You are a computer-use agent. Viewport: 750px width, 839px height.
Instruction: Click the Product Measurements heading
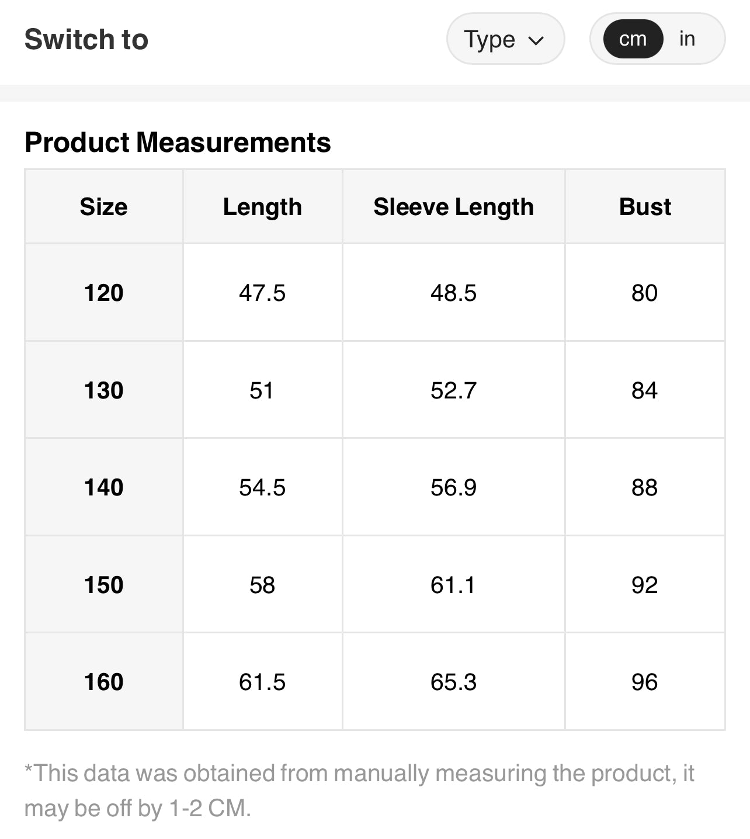tap(178, 143)
